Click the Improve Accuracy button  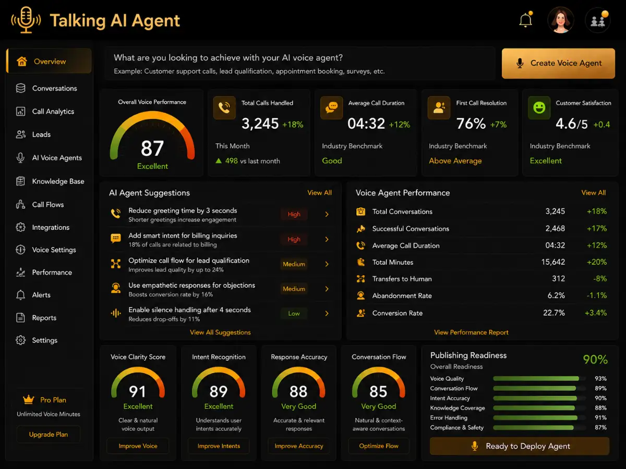(299, 446)
